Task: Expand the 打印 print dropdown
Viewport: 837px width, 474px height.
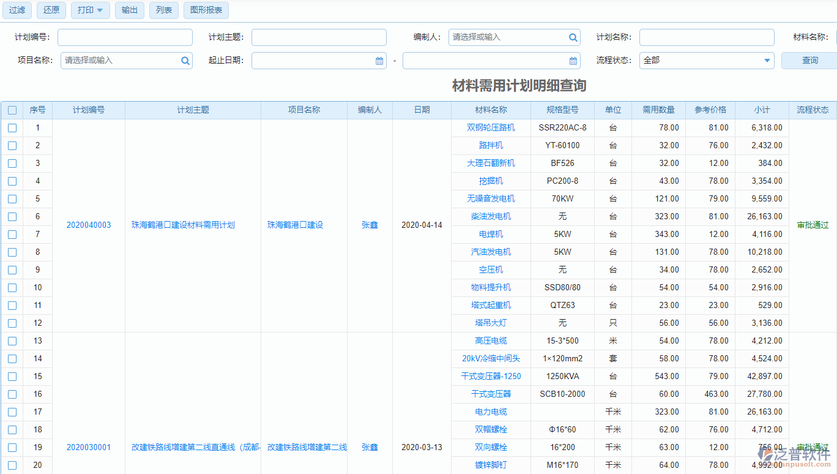Action: coord(90,10)
